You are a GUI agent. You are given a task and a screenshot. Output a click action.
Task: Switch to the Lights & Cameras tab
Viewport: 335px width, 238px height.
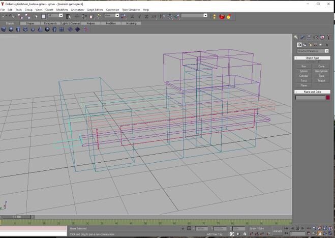[71, 23]
